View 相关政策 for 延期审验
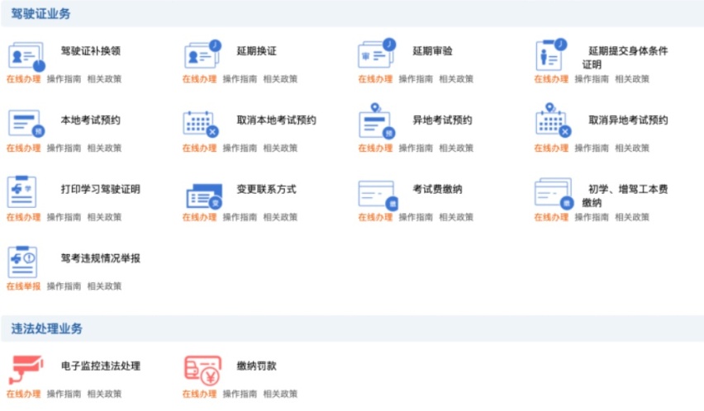This screenshot has width=704, height=411. 456,79
